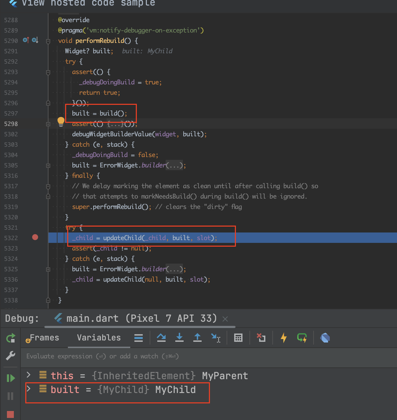Click 'updateChild(null, built, slot)' line
The width and height of the screenshot is (397, 420).
[x=141, y=280]
